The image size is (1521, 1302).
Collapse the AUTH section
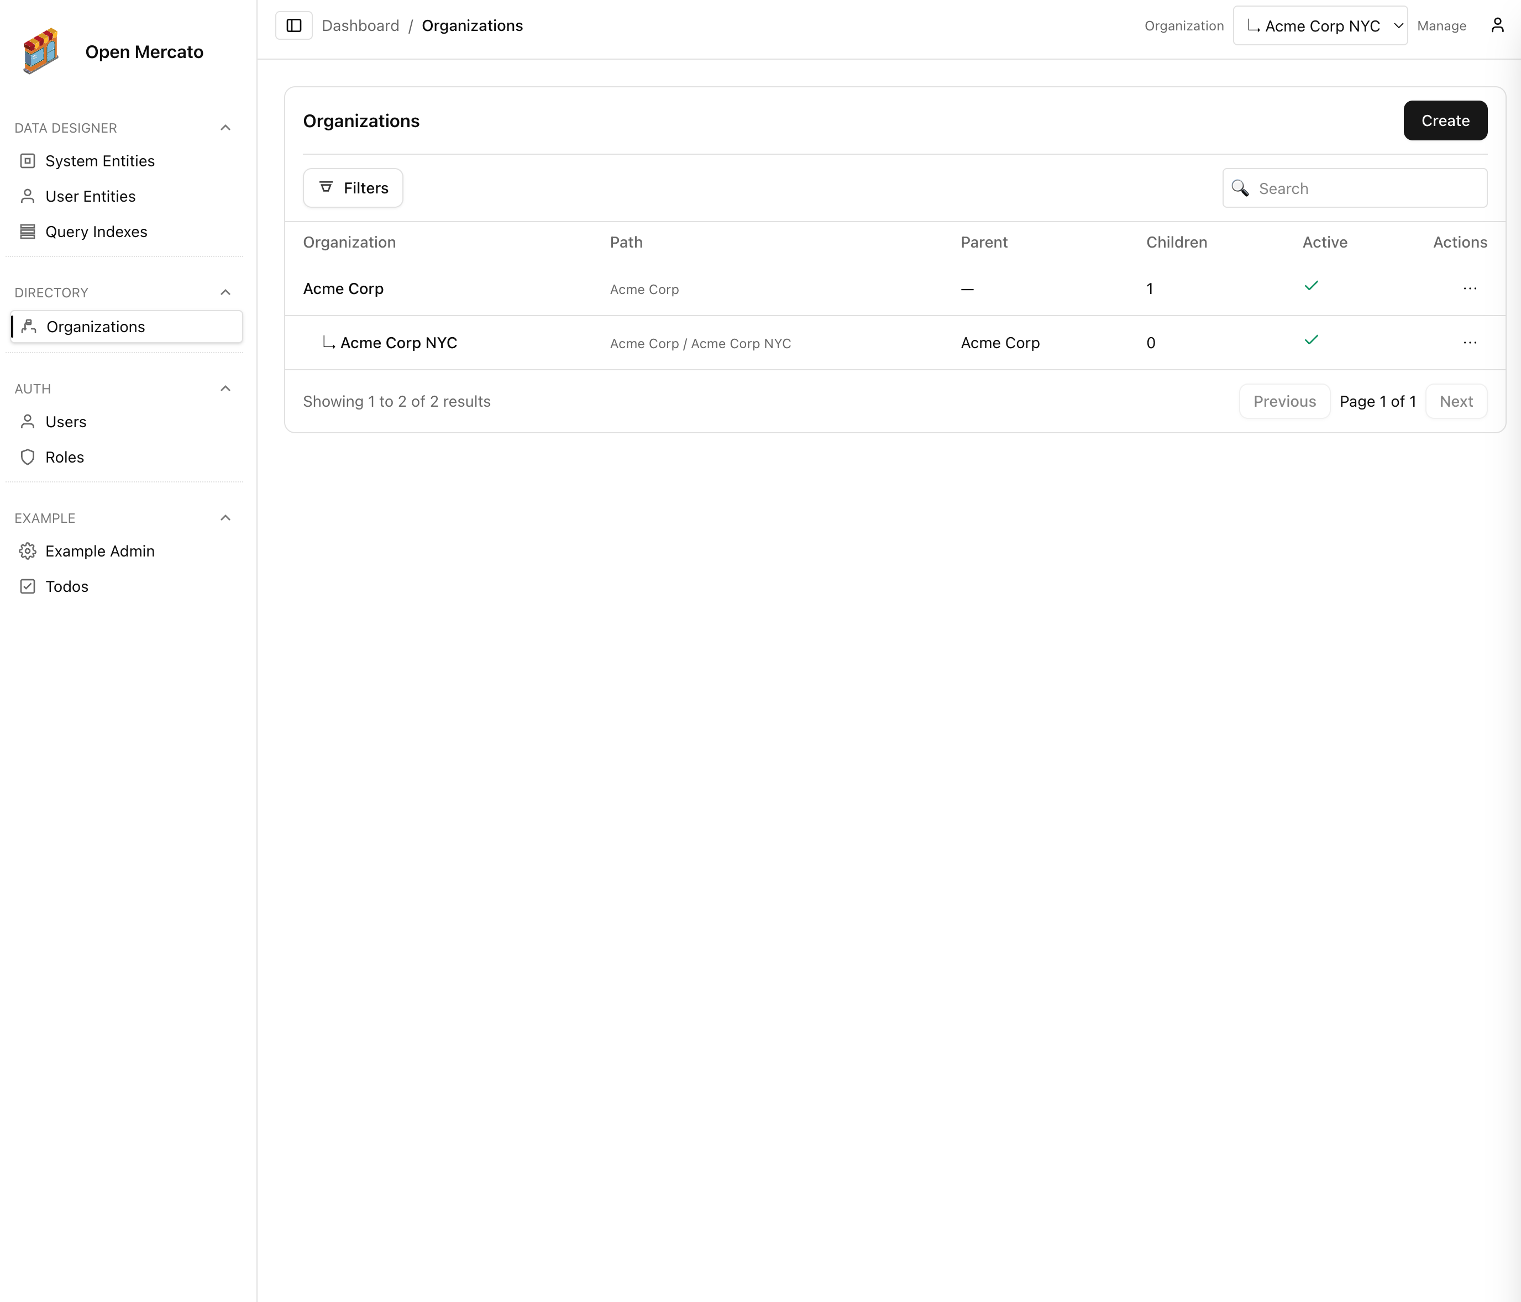[225, 389]
